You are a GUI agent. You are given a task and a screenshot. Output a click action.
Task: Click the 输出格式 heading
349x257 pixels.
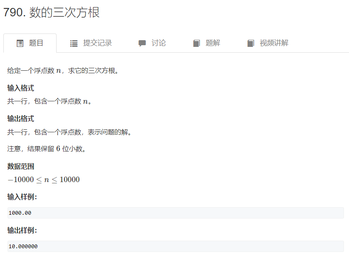tap(21, 119)
